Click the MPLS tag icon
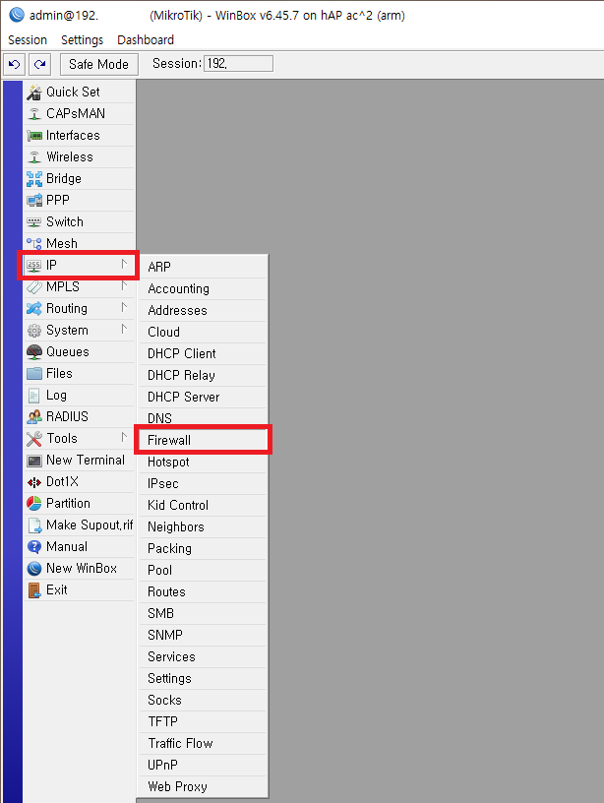 [x=34, y=286]
